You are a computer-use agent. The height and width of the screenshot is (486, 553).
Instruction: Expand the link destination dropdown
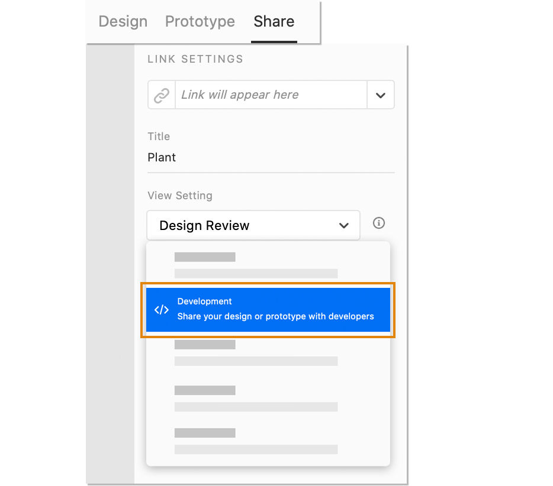pyautogui.click(x=381, y=95)
